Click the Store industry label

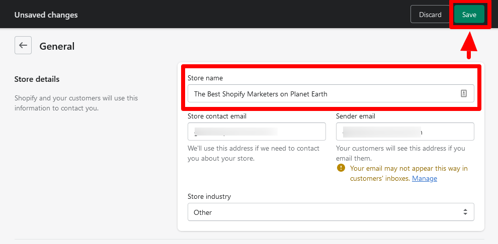tap(209, 196)
